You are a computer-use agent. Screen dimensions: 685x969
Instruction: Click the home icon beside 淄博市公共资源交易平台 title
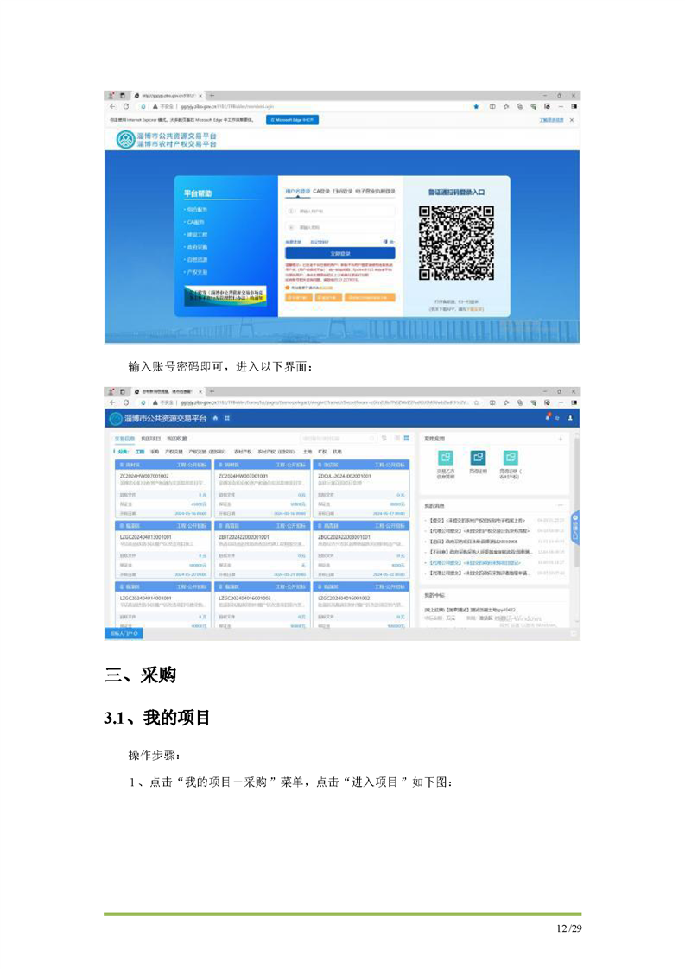pyautogui.click(x=216, y=418)
